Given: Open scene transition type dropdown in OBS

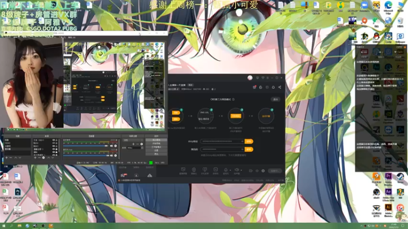Looking at the screenshot, I should tap(133, 140).
